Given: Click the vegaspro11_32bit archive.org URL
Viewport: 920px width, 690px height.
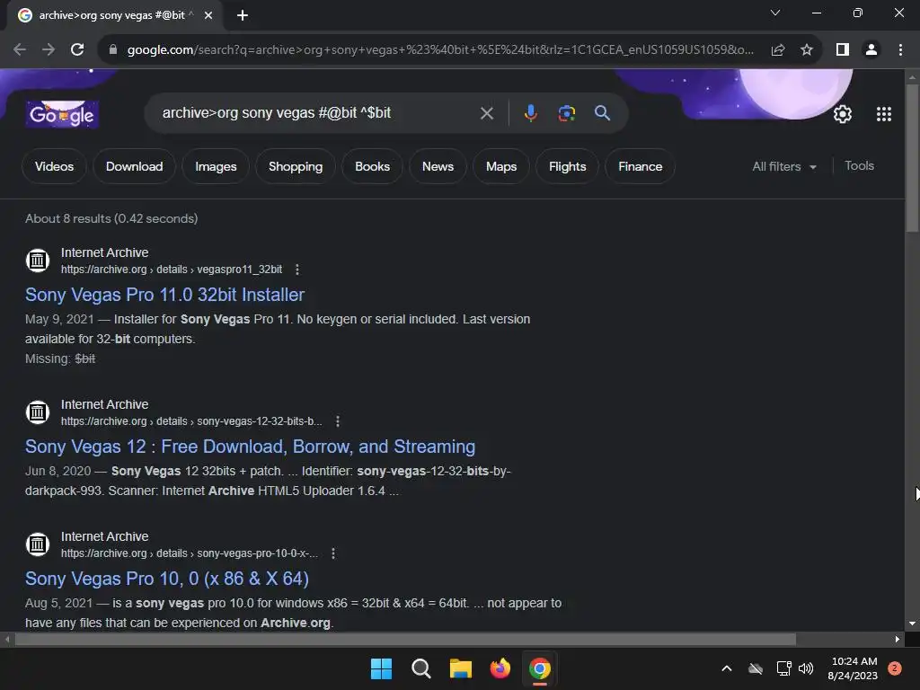Looking at the screenshot, I should 172,270.
